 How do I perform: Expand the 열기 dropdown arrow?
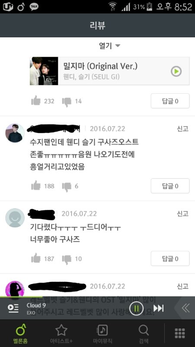(x=118, y=46)
